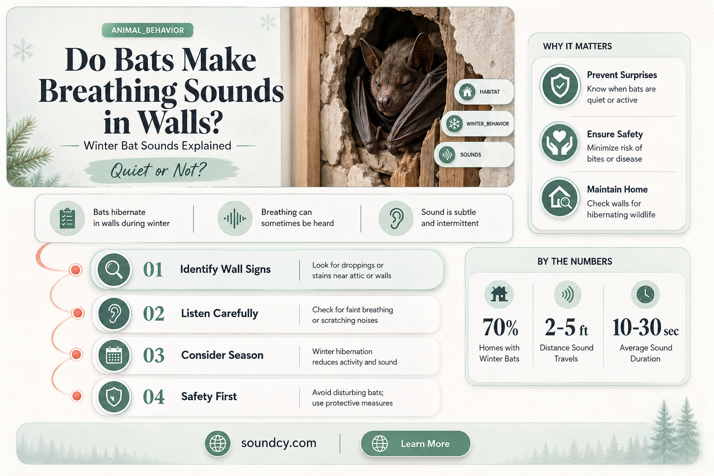This screenshot has height=476, width=714.
Task: Click the calendar icon for Consider Season
Action: (114, 356)
